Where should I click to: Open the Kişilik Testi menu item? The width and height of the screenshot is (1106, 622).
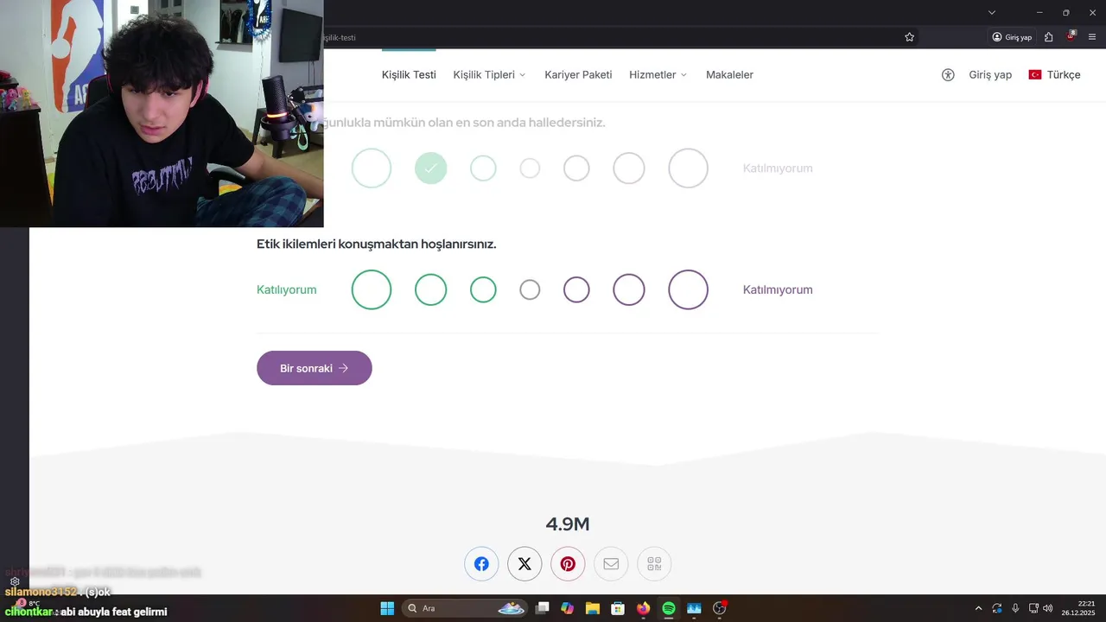[x=409, y=75]
